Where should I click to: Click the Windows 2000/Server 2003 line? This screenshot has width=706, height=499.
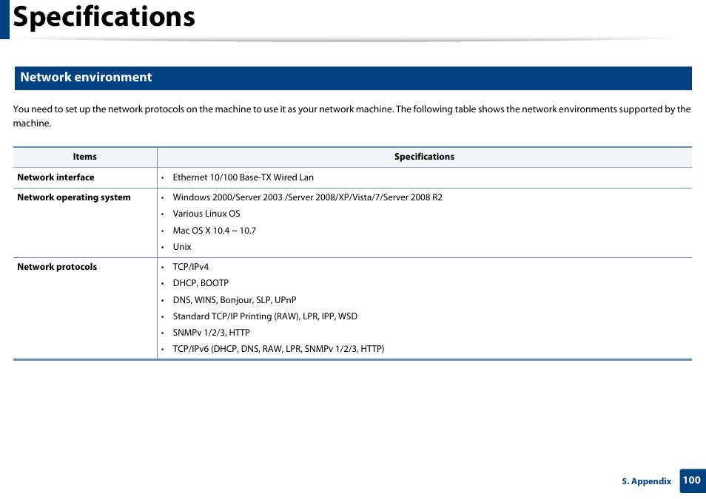(x=308, y=197)
